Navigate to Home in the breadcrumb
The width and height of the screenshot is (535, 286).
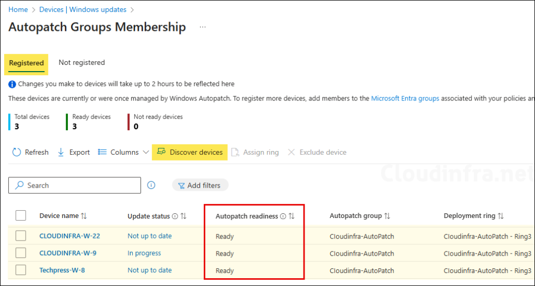click(18, 9)
